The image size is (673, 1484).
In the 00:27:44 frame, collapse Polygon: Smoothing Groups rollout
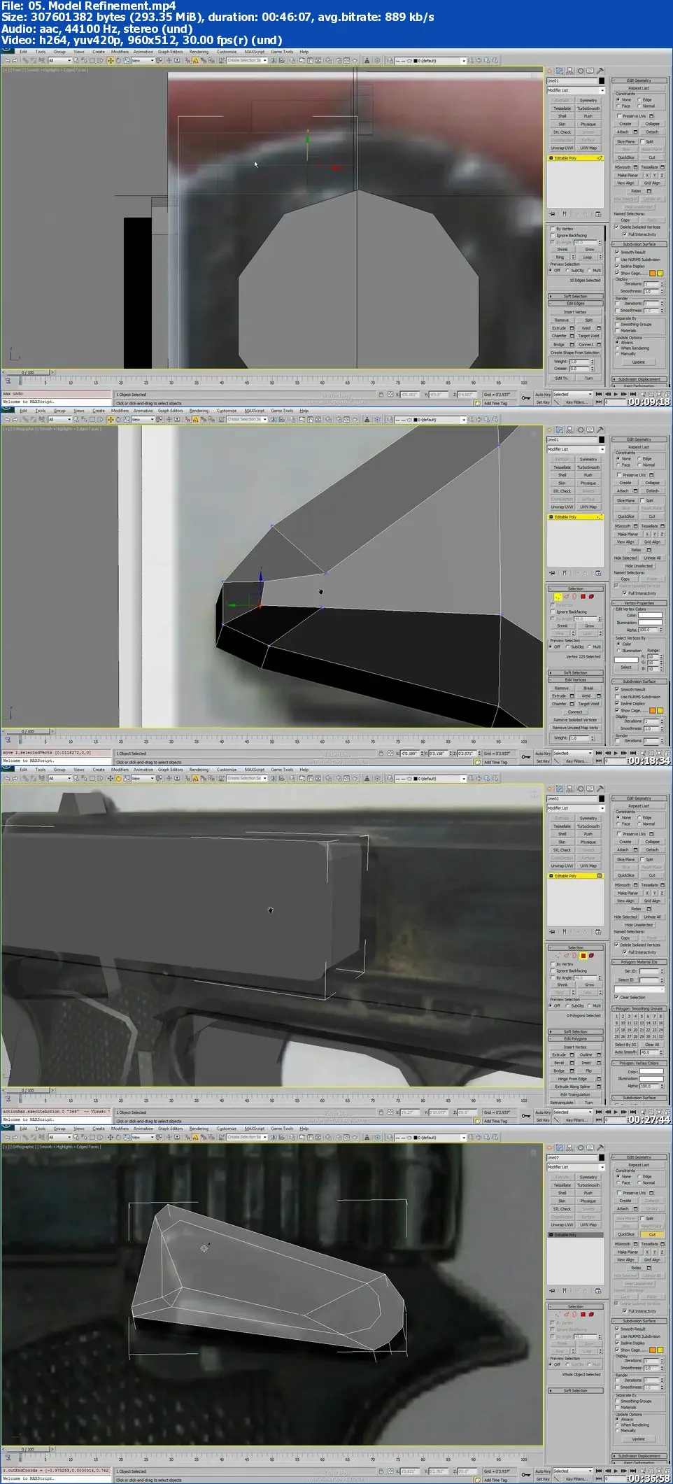pos(639,1009)
